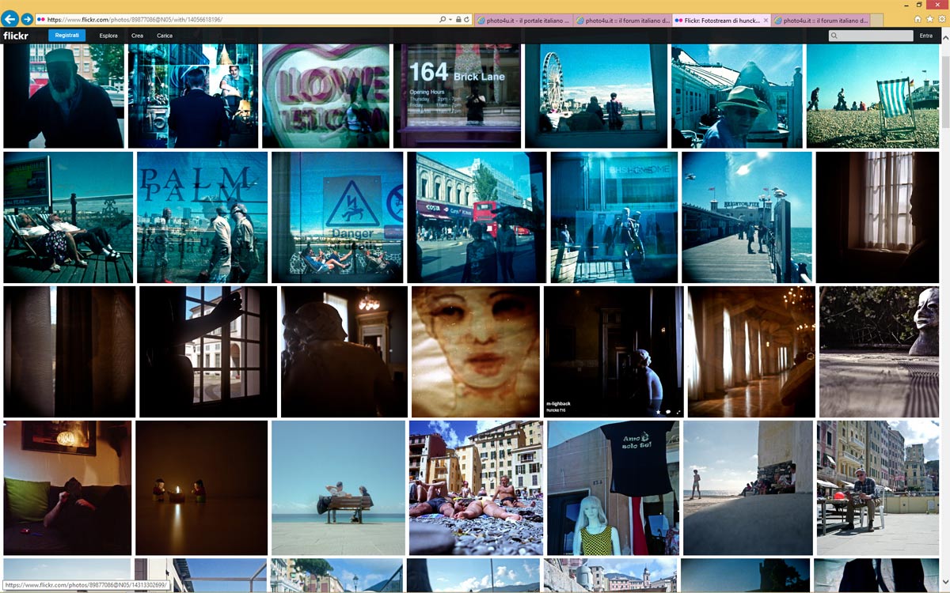Screen dimensions: 950x593
Task: Click the refresh icon in the address bar
Action: (467, 19)
